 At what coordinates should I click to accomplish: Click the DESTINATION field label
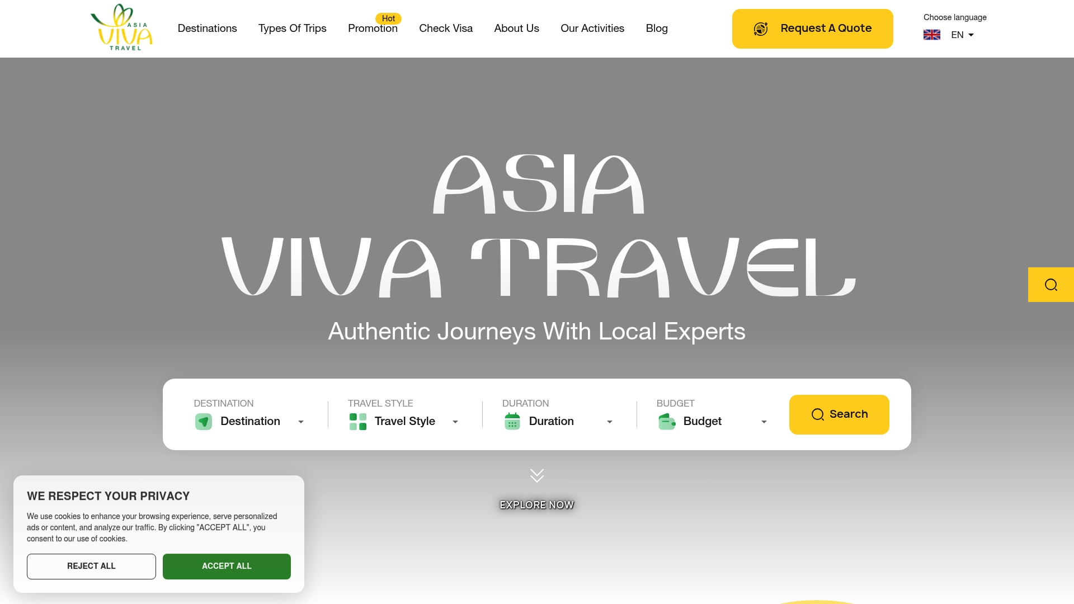(224, 403)
